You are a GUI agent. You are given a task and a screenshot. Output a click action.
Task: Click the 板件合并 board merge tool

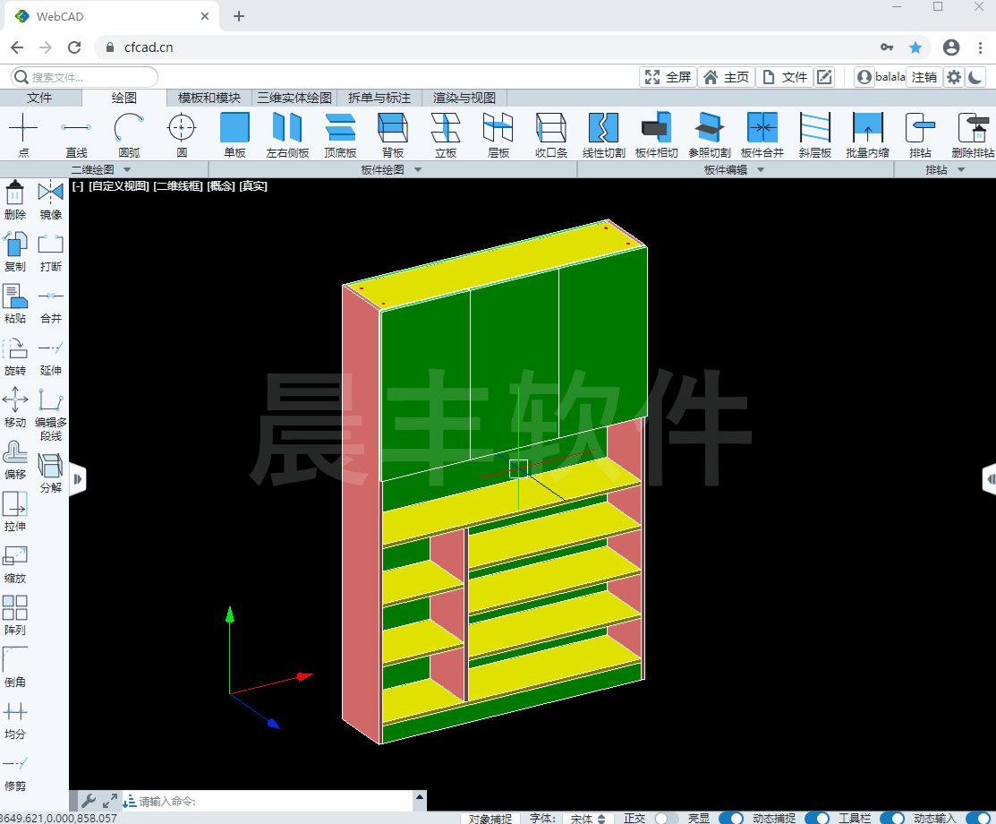pyautogui.click(x=762, y=134)
